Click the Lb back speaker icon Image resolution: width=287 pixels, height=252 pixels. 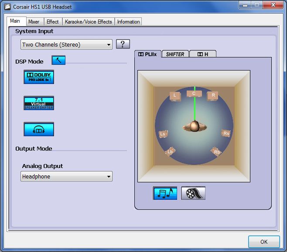[170, 151]
